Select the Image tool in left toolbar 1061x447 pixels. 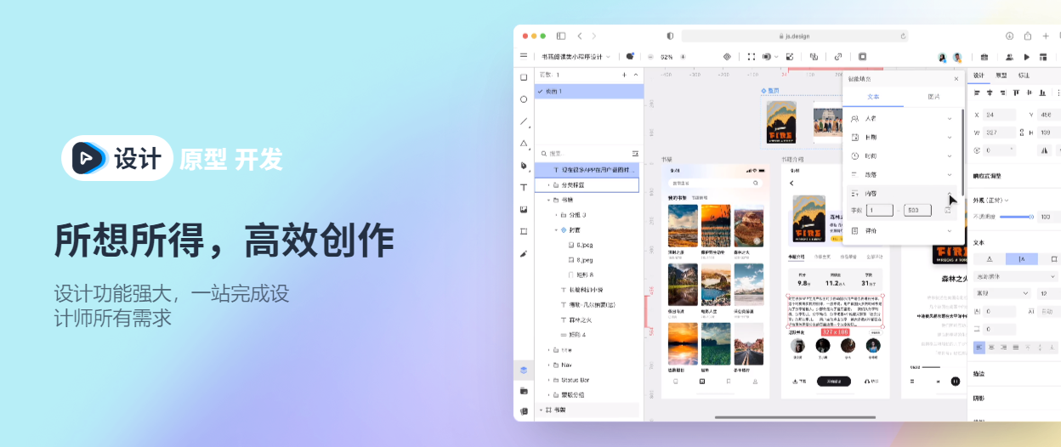point(524,209)
